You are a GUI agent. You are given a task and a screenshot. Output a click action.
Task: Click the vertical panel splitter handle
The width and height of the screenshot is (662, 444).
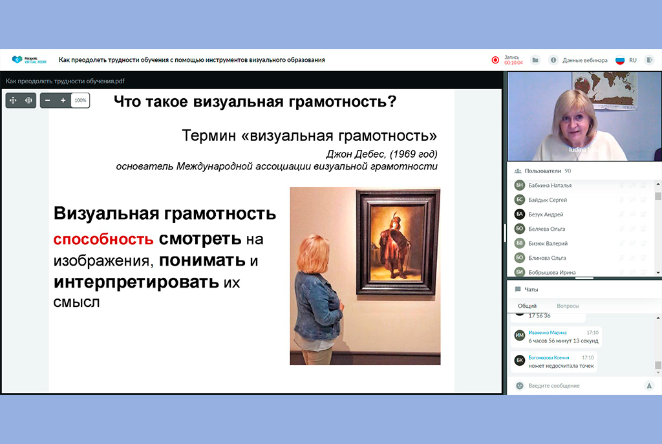[x=505, y=233]
